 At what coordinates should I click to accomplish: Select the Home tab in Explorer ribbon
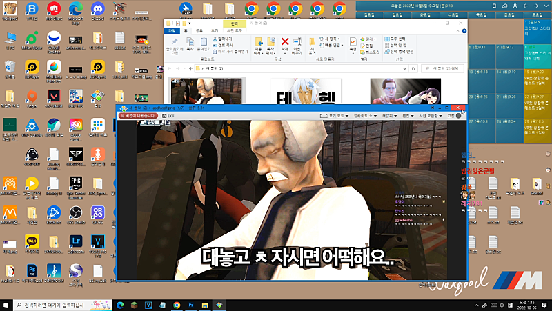point(186,31)
